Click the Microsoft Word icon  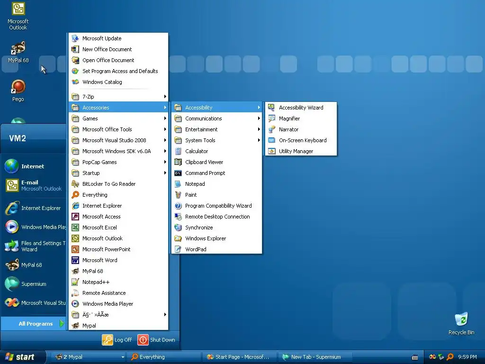75,260
